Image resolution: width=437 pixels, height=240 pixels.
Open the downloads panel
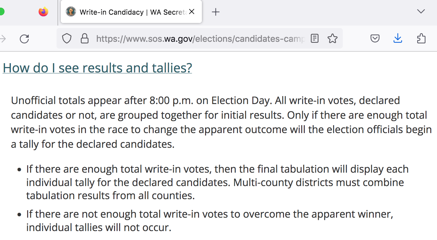[x=398, y=39]
